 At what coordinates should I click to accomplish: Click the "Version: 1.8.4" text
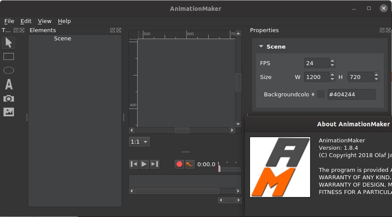pos(338,148)
